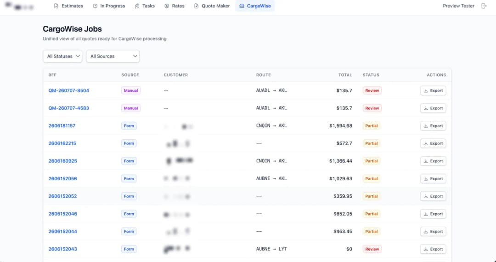
Task: Go to the Rates tab
Action: pos(175,6)
